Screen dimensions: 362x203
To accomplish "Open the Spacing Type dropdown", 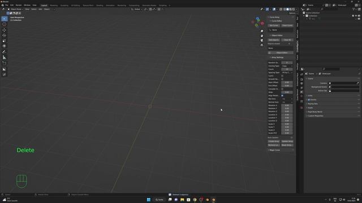I will click(287, 73).
